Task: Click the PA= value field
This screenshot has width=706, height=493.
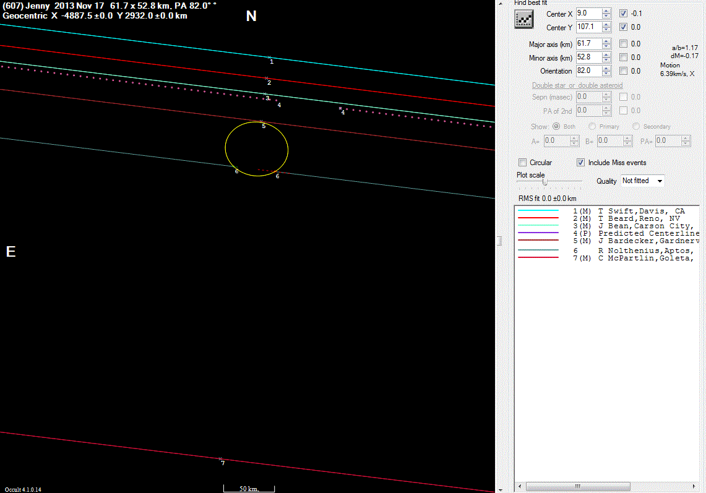Action: point(667,141)
